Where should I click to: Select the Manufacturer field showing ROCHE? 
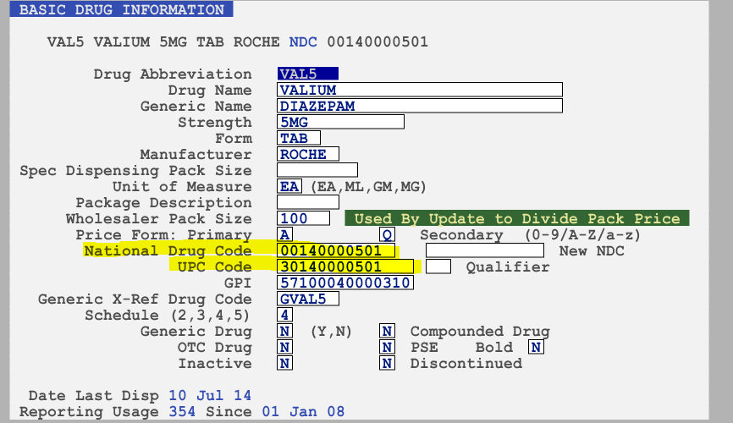(x=308, y=154)
